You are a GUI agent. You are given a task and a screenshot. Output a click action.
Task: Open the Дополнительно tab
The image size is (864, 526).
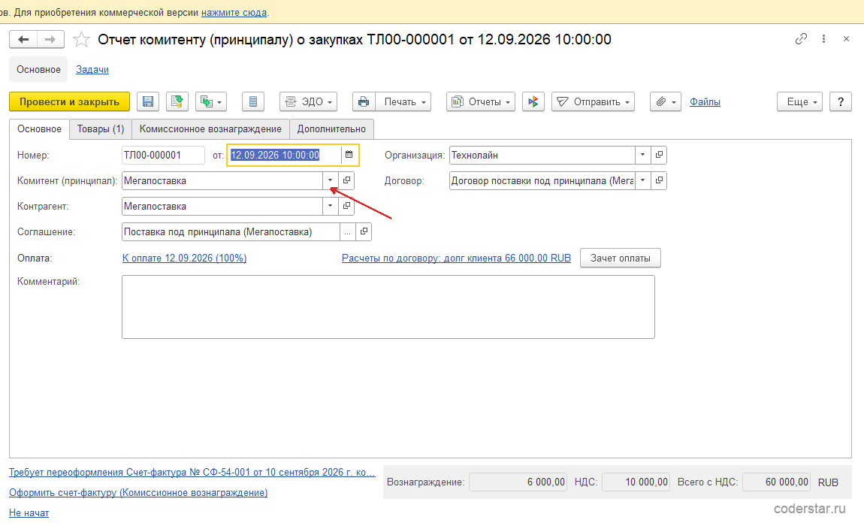click(331, 129)
